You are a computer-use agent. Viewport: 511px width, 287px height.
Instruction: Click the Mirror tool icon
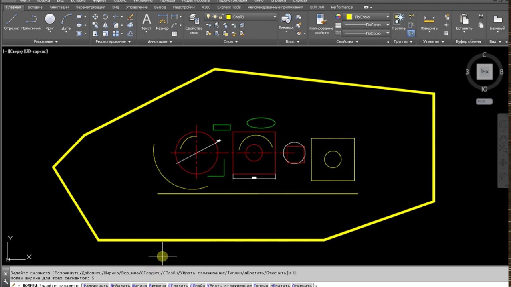coord(105,25)
